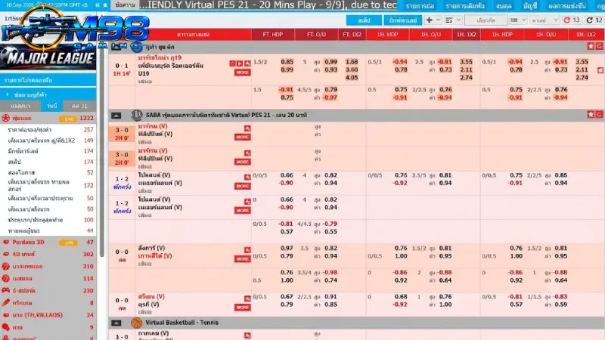The height and width of the screenshot is (340, 605).
Task: Open the match results menu (ผลการแข่งขัน)
Action: tap(566, 6)
